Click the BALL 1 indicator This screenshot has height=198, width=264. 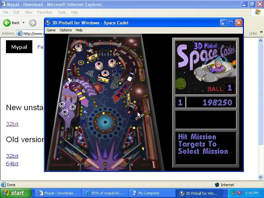pyautogui.click(x=221, y=88)
